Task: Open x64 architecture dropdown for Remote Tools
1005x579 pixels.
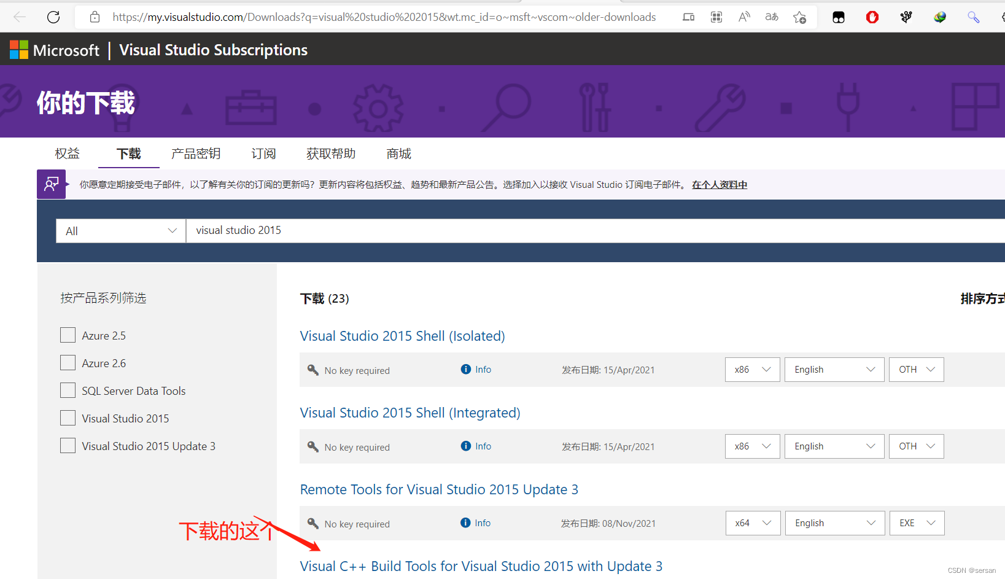Action: pos(753,523)
